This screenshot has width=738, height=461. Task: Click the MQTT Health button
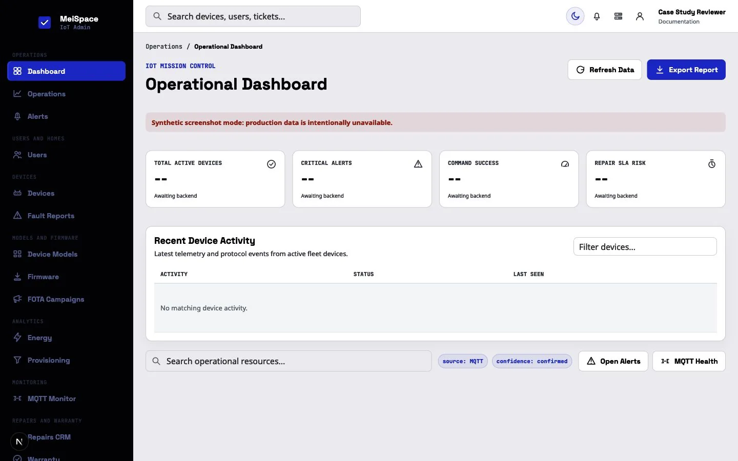689,361
